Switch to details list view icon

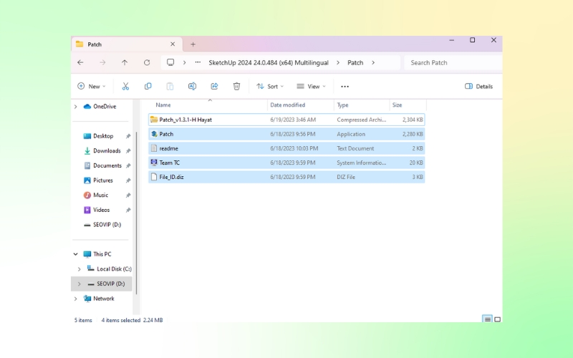click(x=487, y=319)
